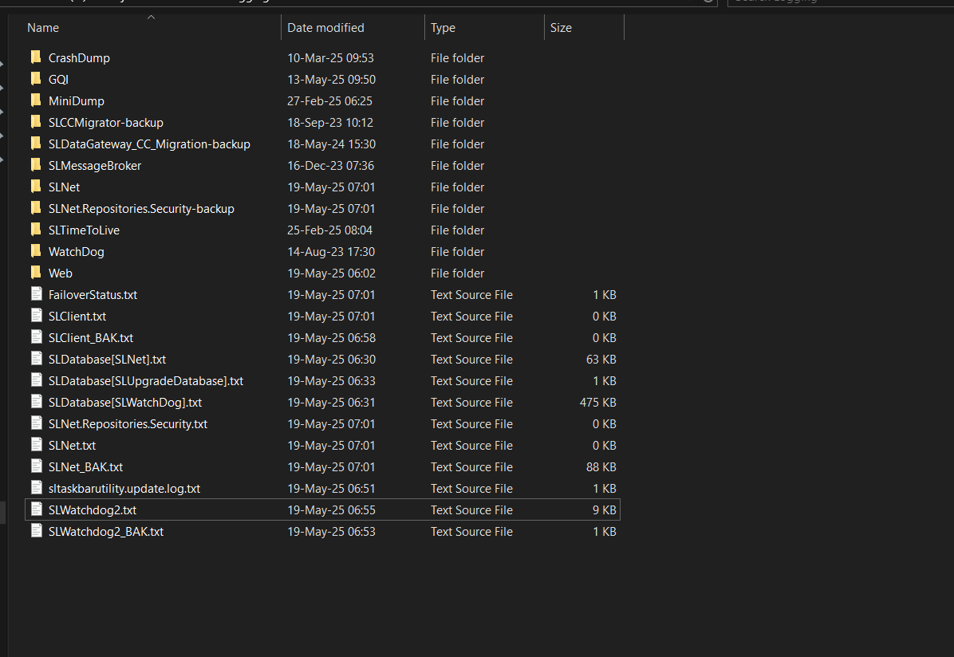Click inside the Search Logging box
The image size is (954, 657).
click(x=838, y=2)
